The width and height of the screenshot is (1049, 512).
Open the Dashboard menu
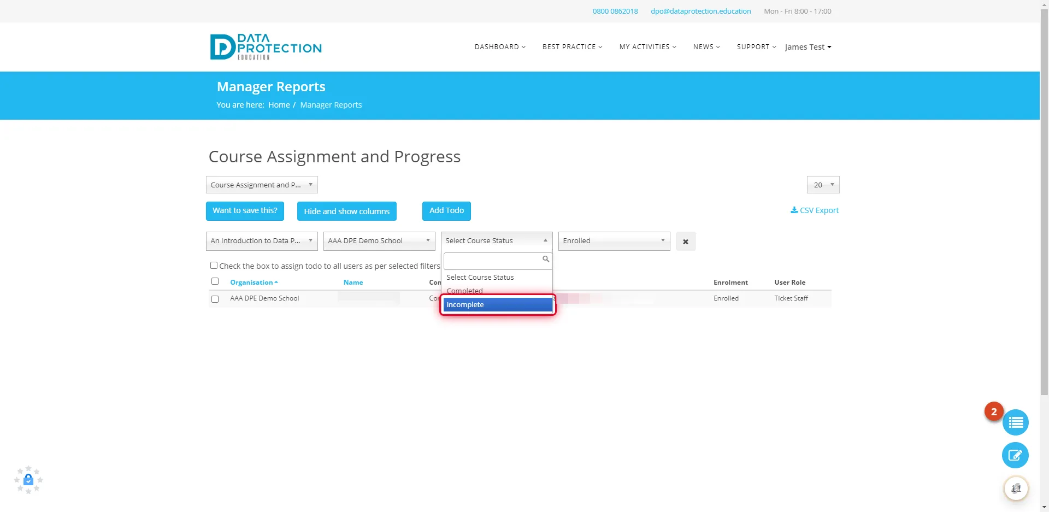pyautogui.click(x=500, y=47)
